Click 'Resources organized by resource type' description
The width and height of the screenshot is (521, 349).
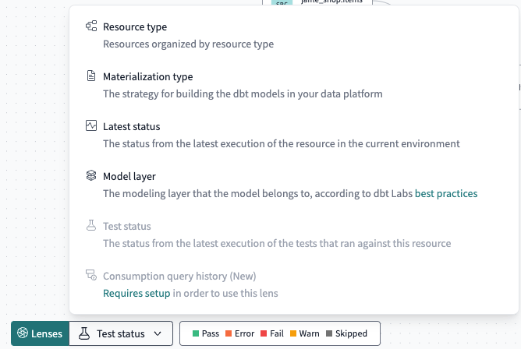click(x=189, y=44)
